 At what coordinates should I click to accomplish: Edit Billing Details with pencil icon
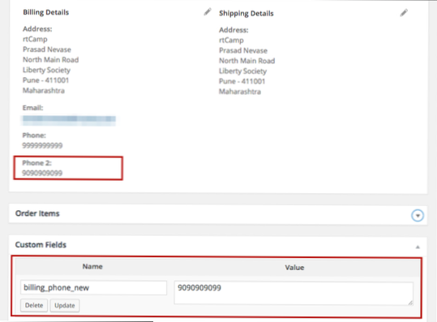coord(208,11)
